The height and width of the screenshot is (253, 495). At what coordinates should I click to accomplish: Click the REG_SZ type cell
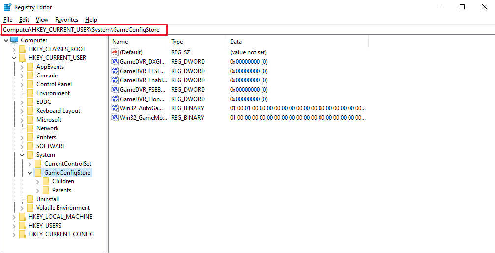pyautogui.click(x=180, y=52)
